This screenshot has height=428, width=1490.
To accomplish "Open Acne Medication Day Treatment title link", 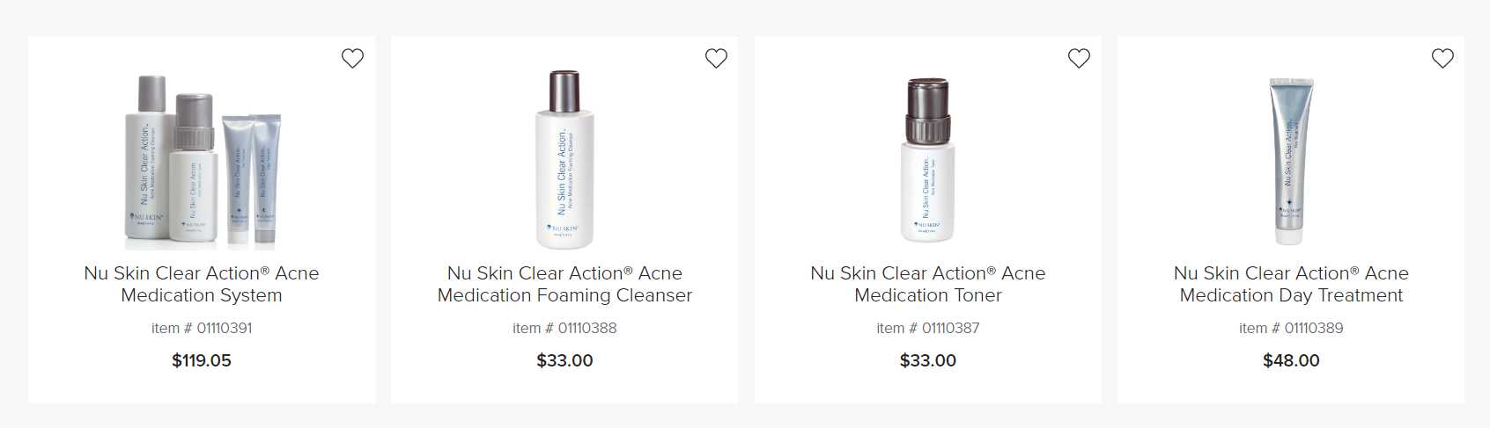I will (x=1291, y=284).
